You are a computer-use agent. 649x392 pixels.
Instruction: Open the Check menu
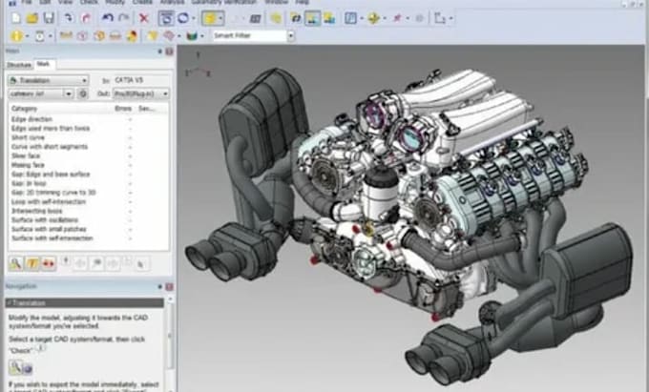[89, 2]
